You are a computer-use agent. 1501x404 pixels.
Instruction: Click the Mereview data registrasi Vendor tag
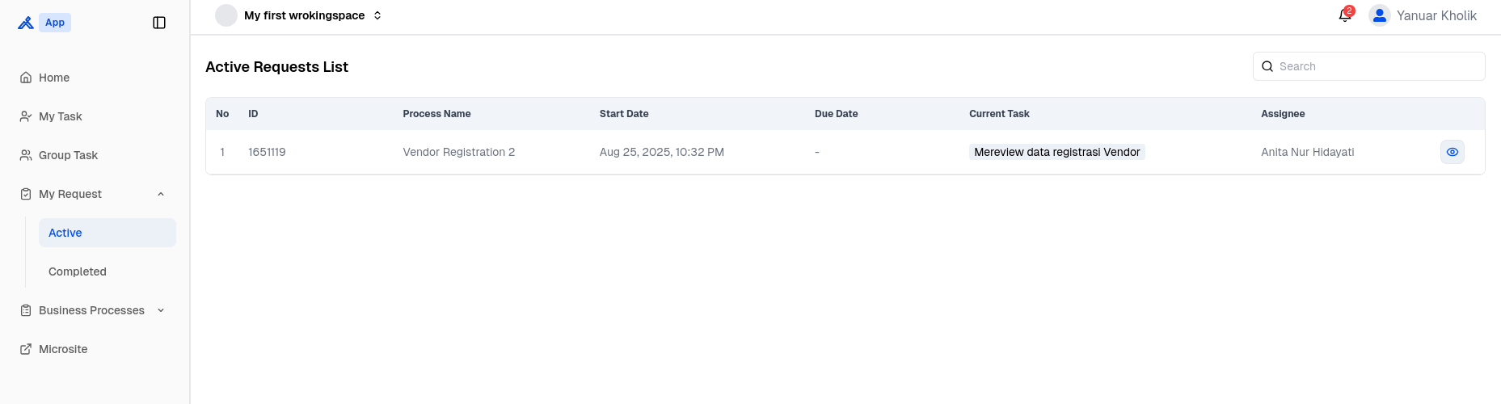pos(1057,152)
